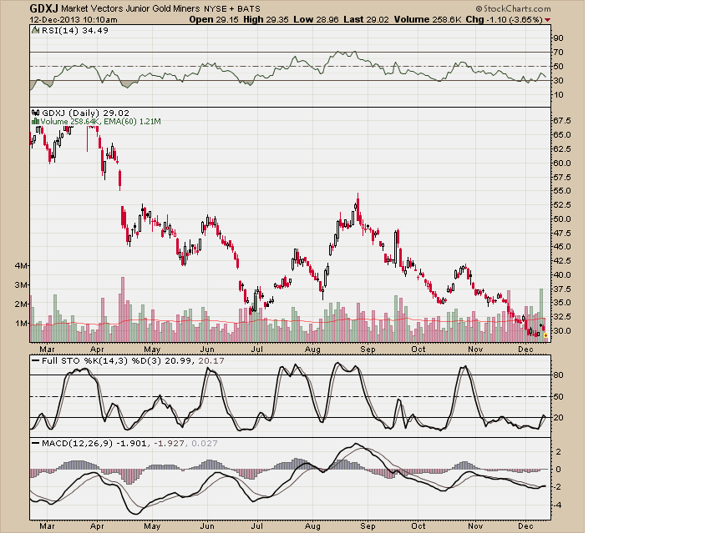Select the Last 29.02 value in the header

coord(367,19)
